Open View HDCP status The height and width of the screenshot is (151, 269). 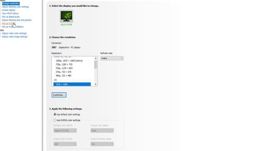coord(10,13)
